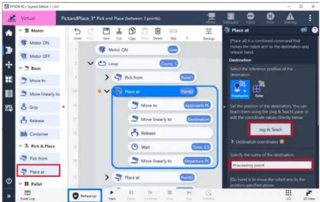Collapse the Pallet command group
This screenshot has width=320, height=202.
tap(20, 184)
